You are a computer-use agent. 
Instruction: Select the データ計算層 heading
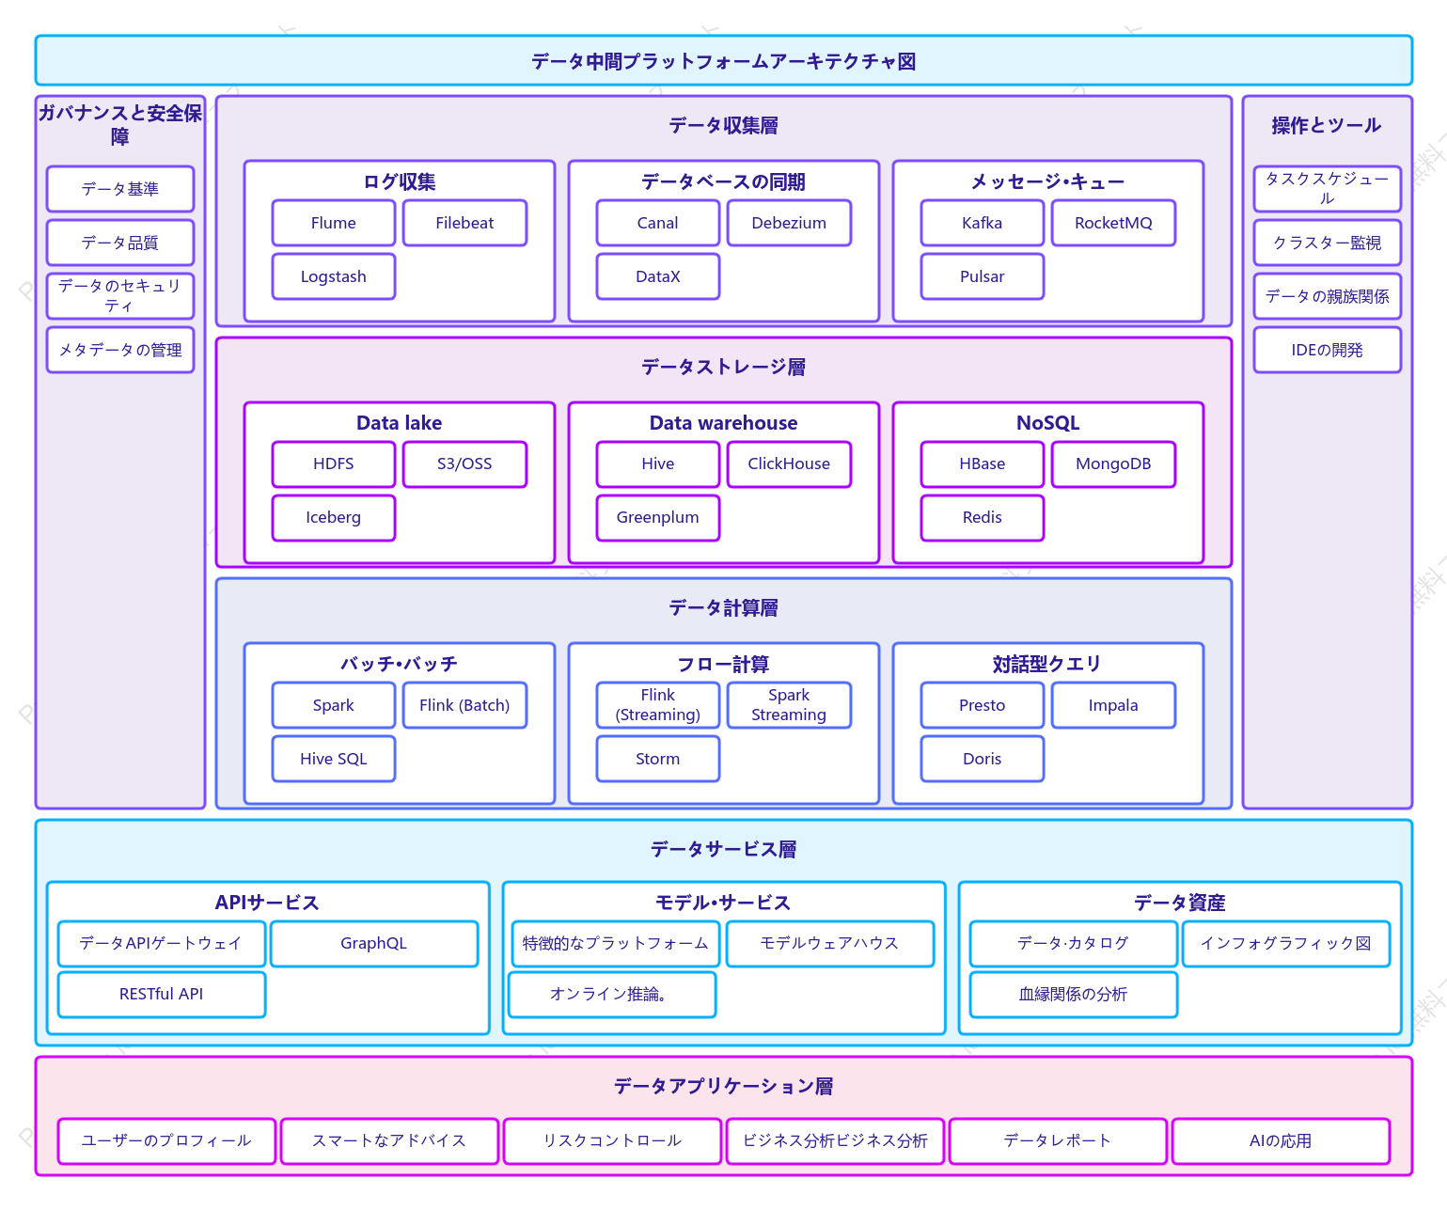(x=724, y=607)
